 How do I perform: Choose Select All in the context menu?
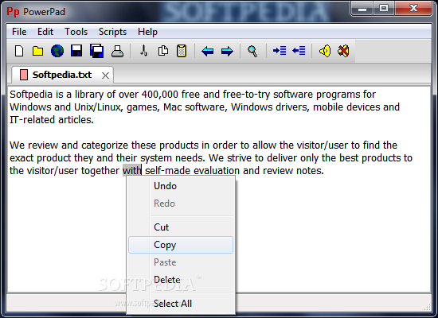tap(181, 304)
